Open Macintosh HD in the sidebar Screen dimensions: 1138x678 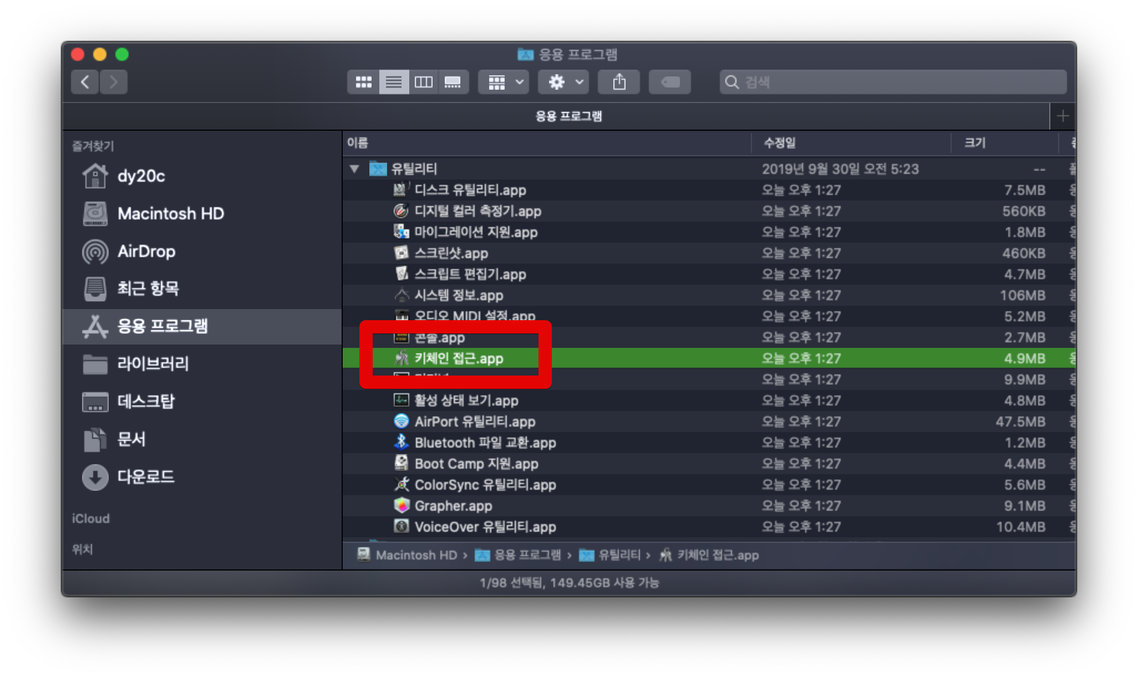pos(170,214)
